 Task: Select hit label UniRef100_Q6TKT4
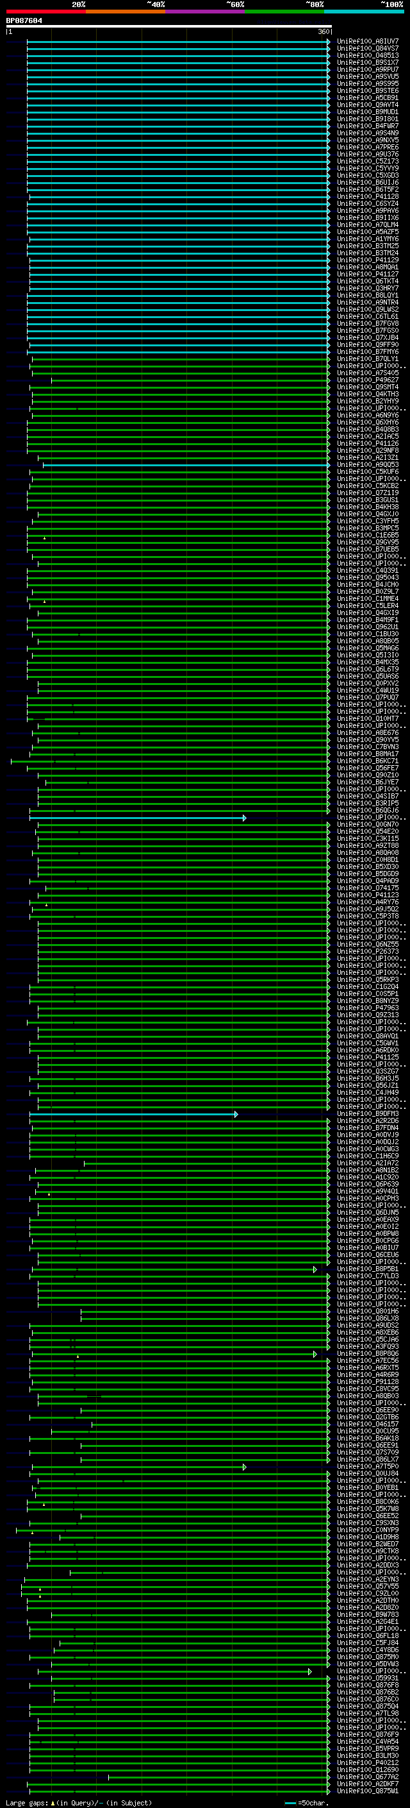tap(367, 282)
